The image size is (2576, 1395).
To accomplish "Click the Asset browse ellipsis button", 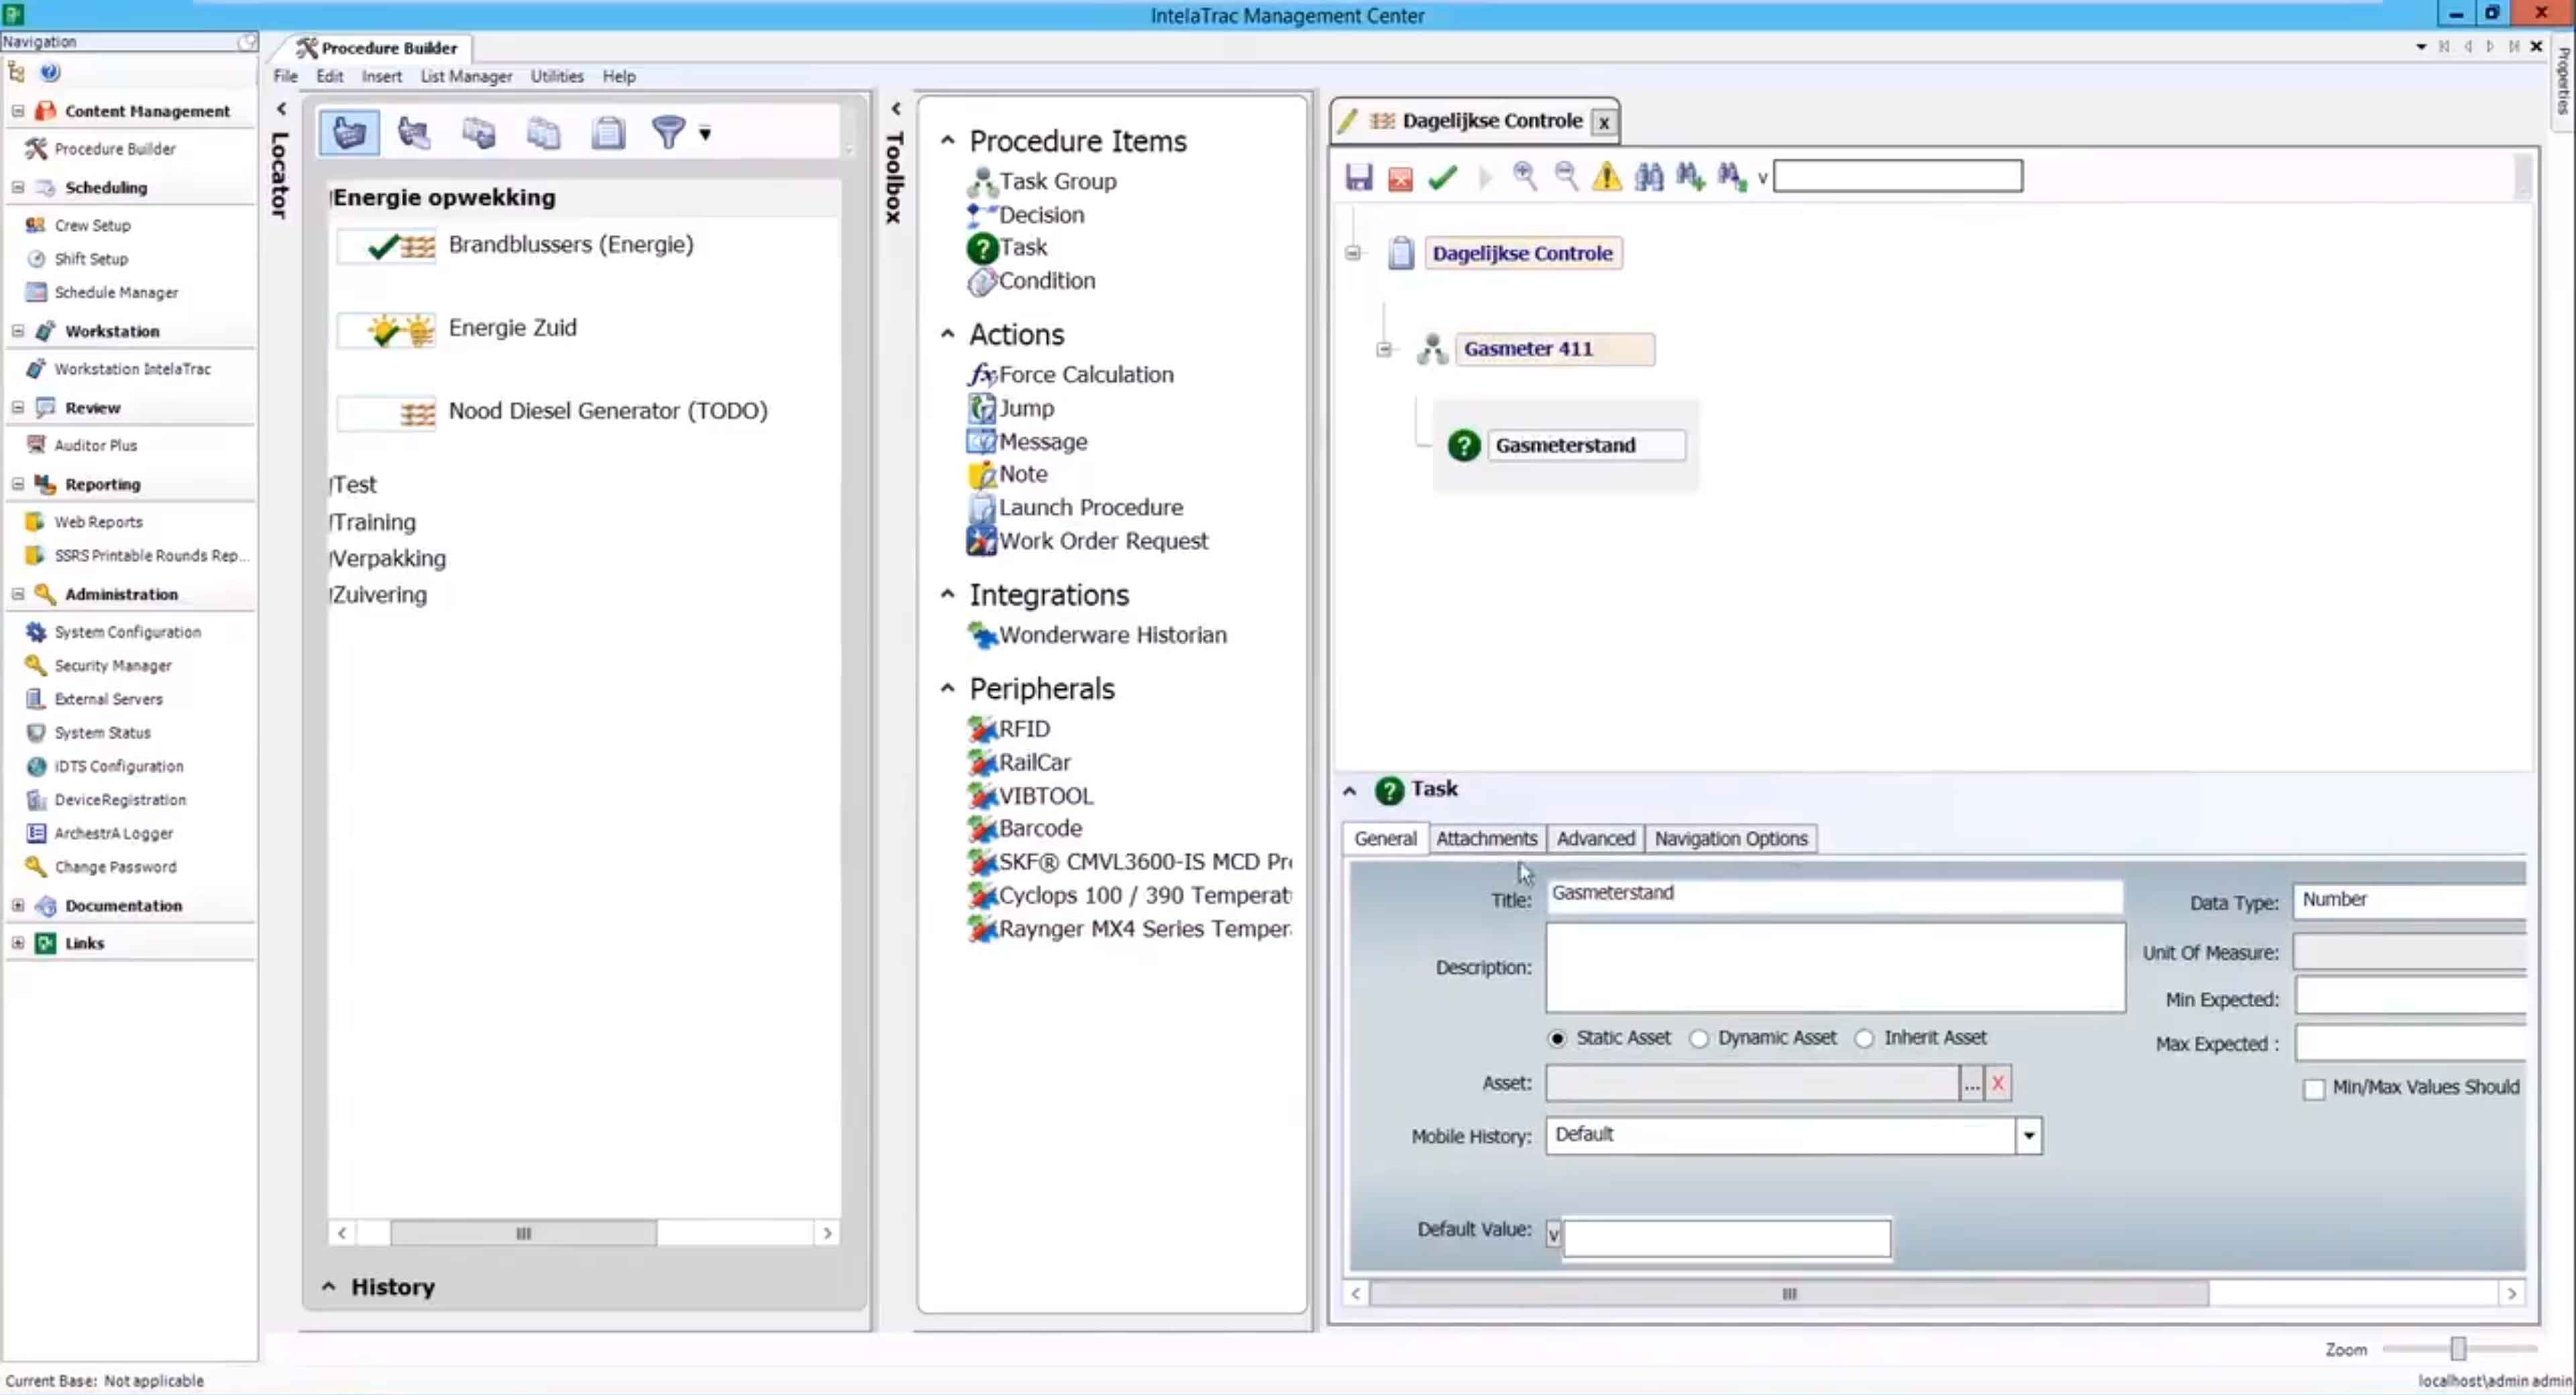I will (x=1971, y=1083).
